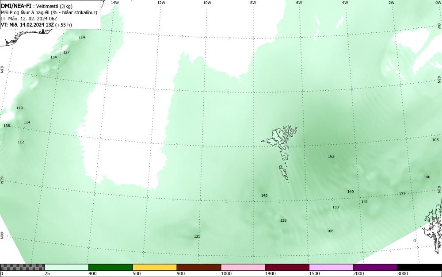Screen dimensions: 442x277
Task: Click the legend scale value 3000
Action: click(x=403, y=273)
